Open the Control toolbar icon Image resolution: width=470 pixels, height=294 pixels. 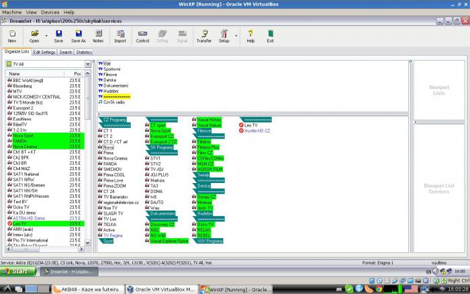pyautogui.click(x=142, y=36)
